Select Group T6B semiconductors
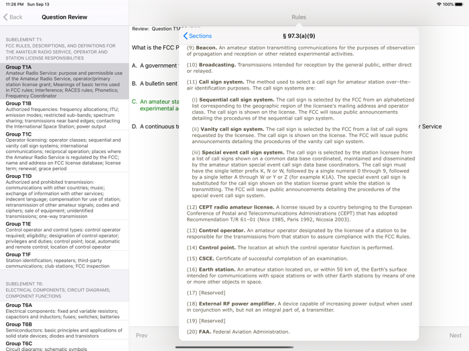This screenshot has width=469, height=351. coord(64,330)
